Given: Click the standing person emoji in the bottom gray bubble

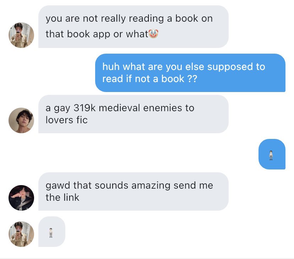Looking at the screenshot, I should point(51,233).
